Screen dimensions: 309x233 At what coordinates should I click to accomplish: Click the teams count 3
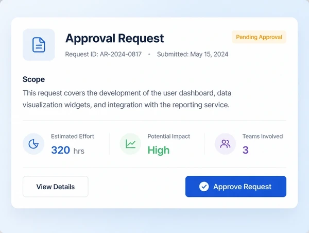(x=246, y=150)
